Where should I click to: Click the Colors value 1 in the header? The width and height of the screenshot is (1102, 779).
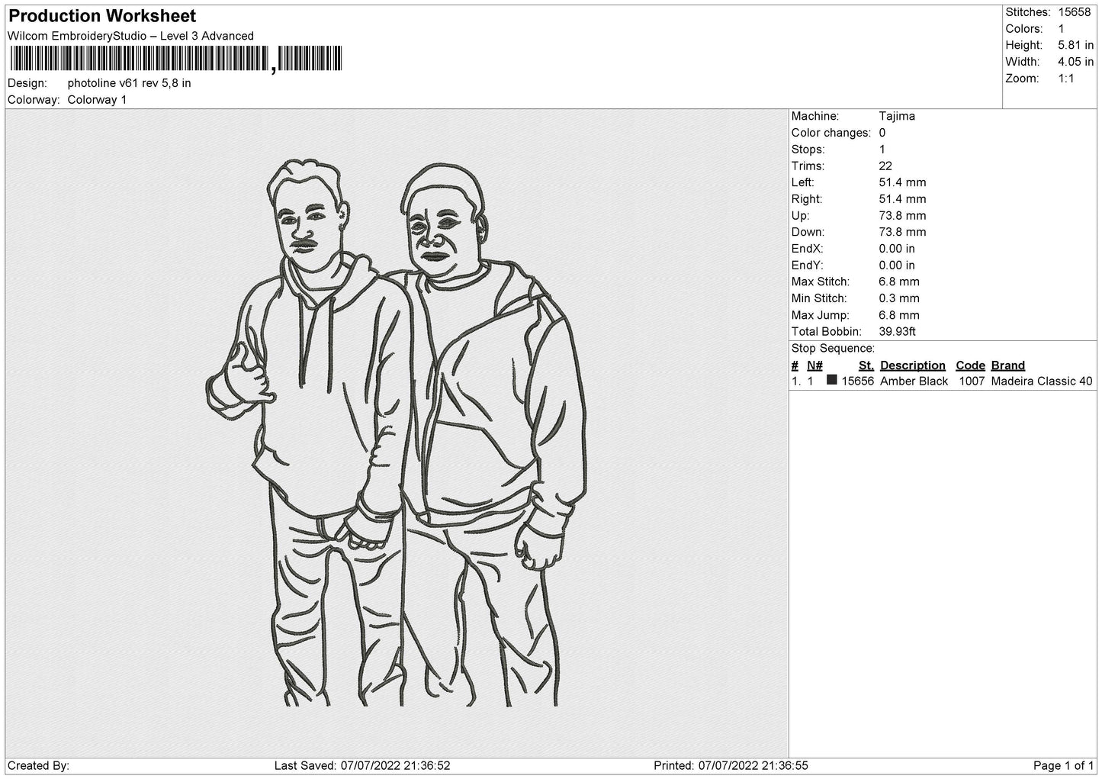pyautogui.click(x=1061, y=29)
